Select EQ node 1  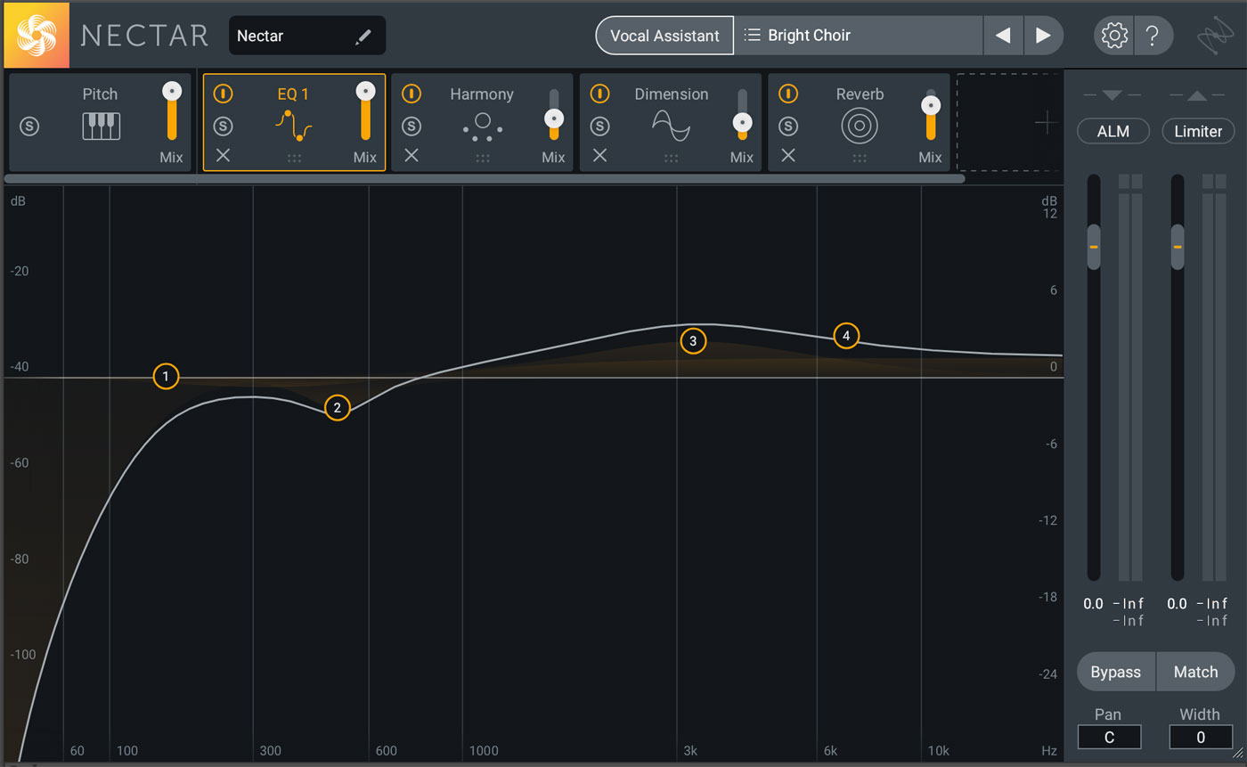click(x=166, y=377)
